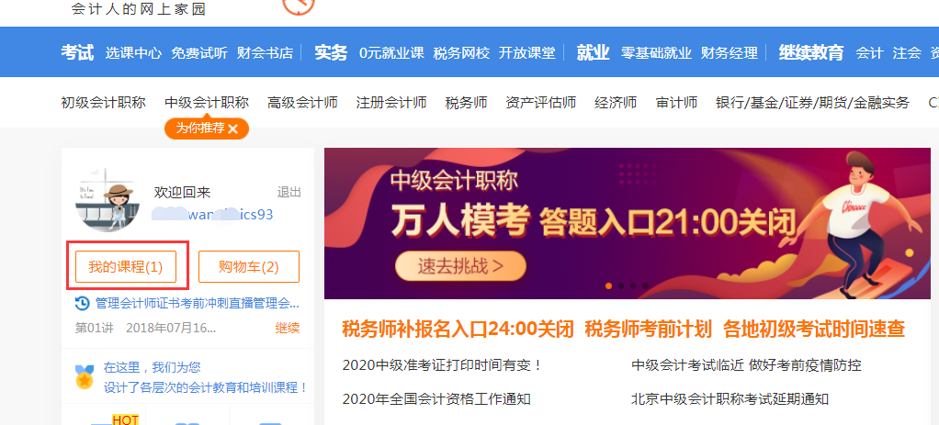Select 税务网校 in the blue navigation bar
The image size is (939, 425).
462,52
